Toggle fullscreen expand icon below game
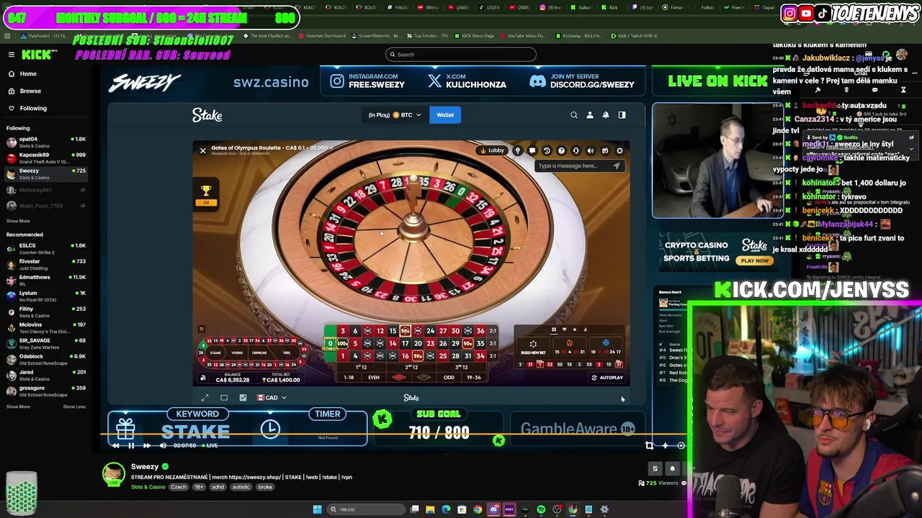The image size is (922, 518). point(205,397)
